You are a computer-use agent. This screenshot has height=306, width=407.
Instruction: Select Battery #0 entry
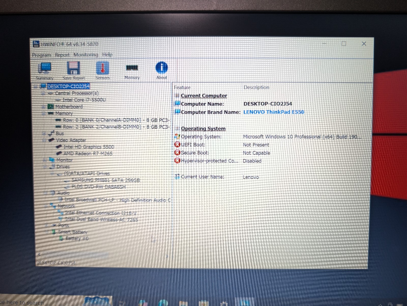point(77,238)
